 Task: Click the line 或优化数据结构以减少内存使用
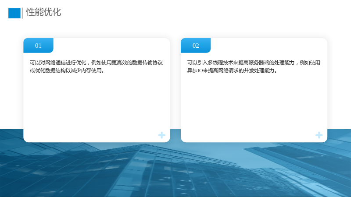pyautogui.click(x=67, y=70)
